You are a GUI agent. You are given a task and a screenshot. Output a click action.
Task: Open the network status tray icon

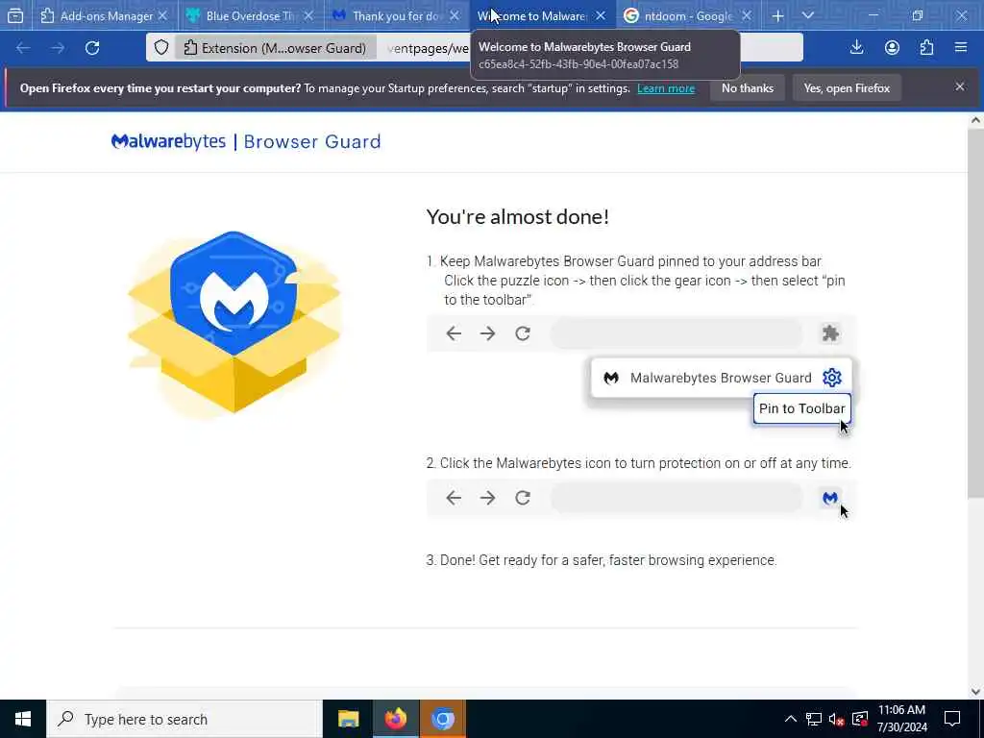814,719
